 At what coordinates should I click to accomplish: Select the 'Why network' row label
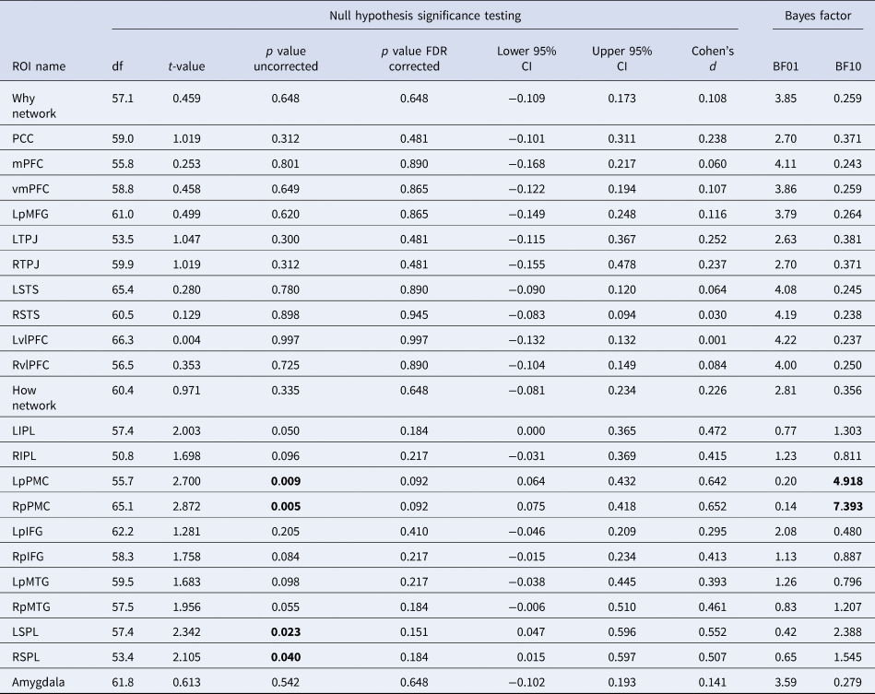tap(33, 105)
